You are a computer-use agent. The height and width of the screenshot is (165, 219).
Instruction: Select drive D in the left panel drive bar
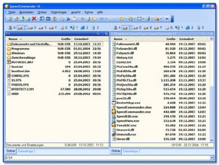point(32,28)
